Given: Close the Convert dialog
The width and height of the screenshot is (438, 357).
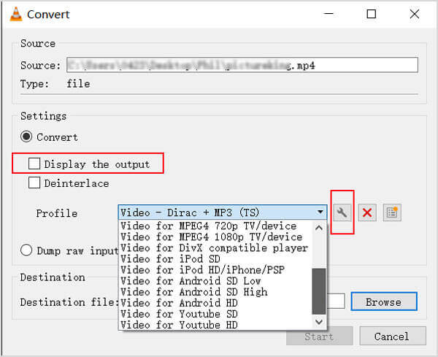Looking at the screenshot, I should point(415,14).
